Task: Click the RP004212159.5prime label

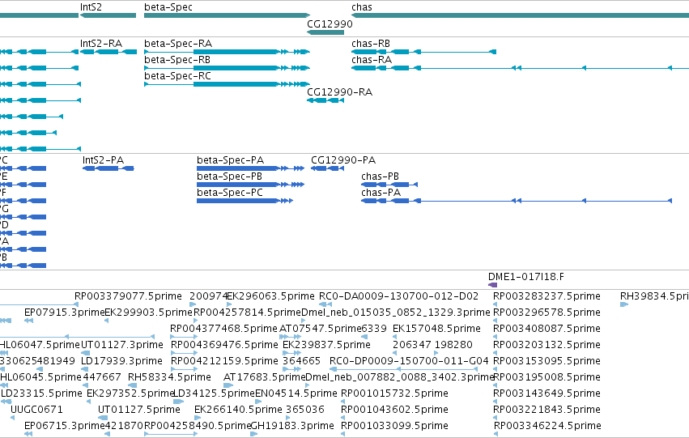Action: 224,361
